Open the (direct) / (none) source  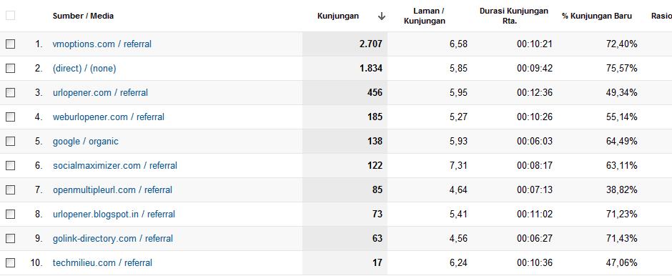tap(84, 68)
